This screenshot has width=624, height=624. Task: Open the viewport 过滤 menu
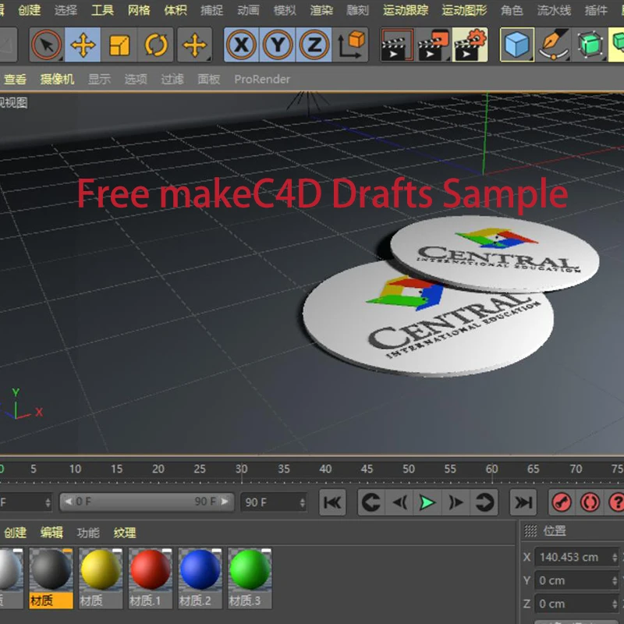pyautogui.click(x=172, y=80)
